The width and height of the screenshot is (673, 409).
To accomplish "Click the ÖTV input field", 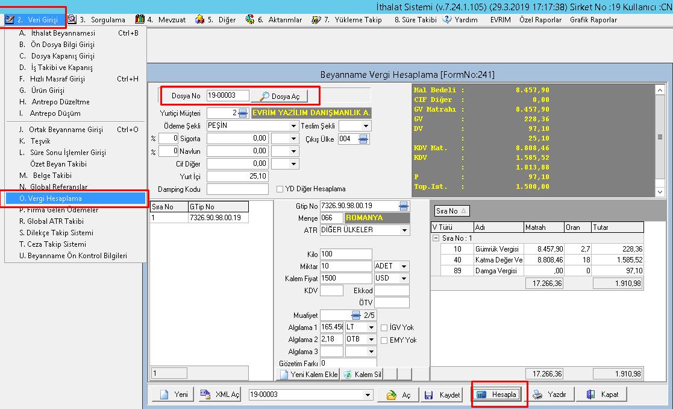I will 392,302.
